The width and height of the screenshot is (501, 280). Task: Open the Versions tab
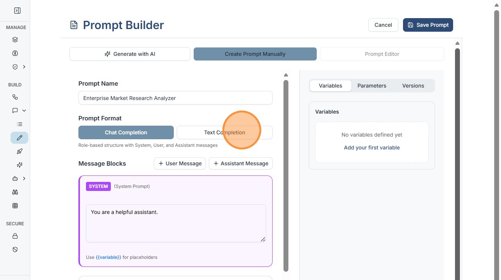tap(413, 86)
